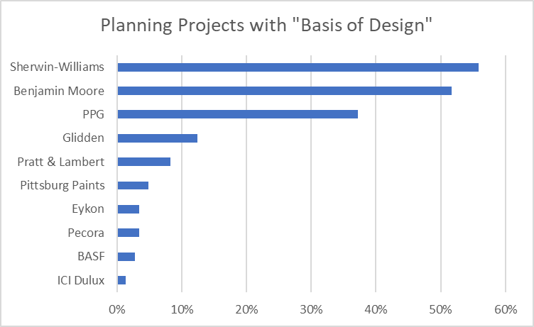This screenshot has width=534, height=327.
Task: Select the Pittsburg Paints bar
Action: coord(133,185)
